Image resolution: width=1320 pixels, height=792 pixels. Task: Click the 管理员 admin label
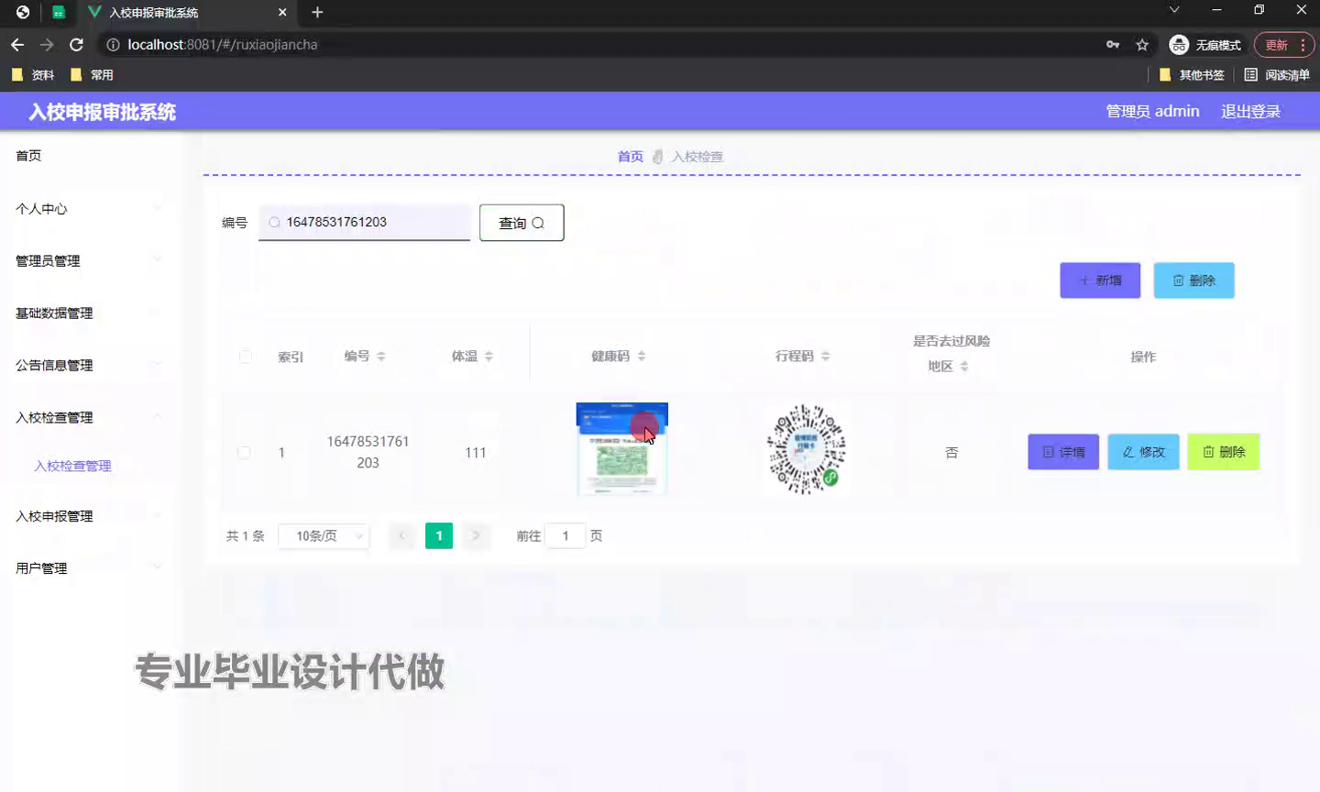1152,111
